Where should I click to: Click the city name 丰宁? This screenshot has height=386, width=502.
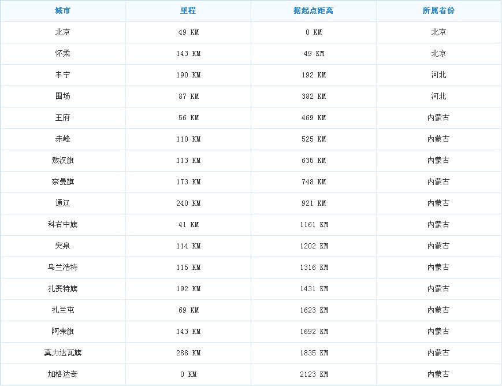tap(62, 75)
